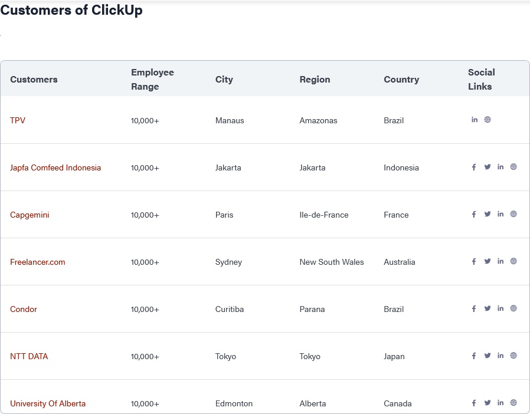
Task: Open Condor's LinkedIn icon
Action: pos(500,308)
